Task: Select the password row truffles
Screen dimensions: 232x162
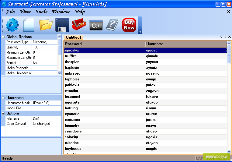Action: tap(145, 56)
